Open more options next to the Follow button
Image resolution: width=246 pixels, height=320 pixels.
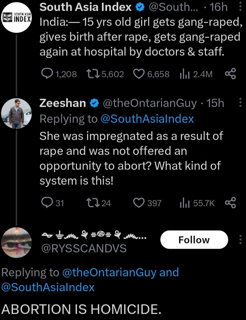(x=240, y=240)
